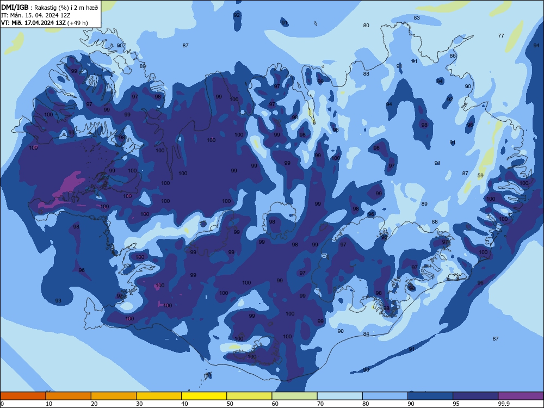Screen dimensions: 544x408
Task: Click the legend scale label 40
Action: [x=184, y=404]
